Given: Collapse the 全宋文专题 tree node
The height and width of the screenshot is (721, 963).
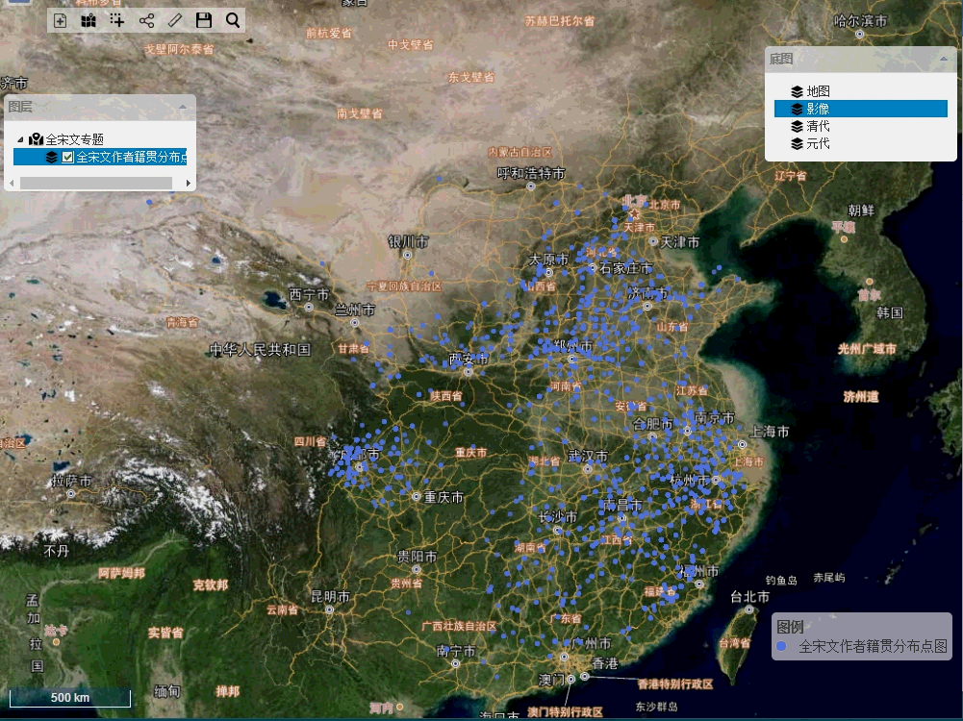Looking at the screenshot, I should pos(21,139).
